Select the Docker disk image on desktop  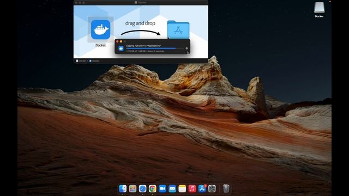coord(319,8)
